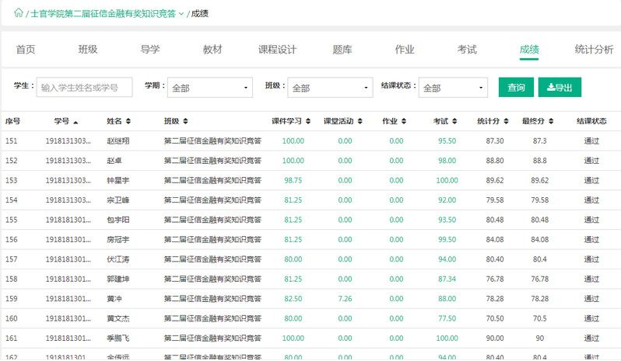Click the 查询 search button
This screenshot has width=621, height=361.
pyautogui.click(x=516, y=87)
